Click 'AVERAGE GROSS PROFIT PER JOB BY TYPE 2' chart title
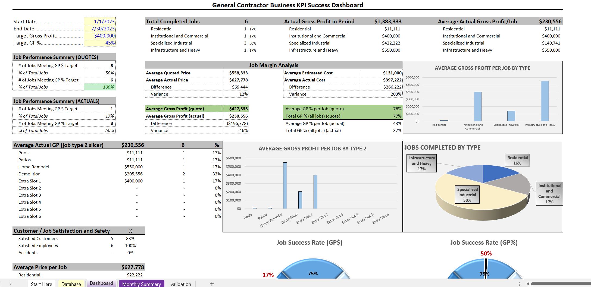The height and width of the screenshot is (287, 591). pyautogui.click(x=312, y=149)
